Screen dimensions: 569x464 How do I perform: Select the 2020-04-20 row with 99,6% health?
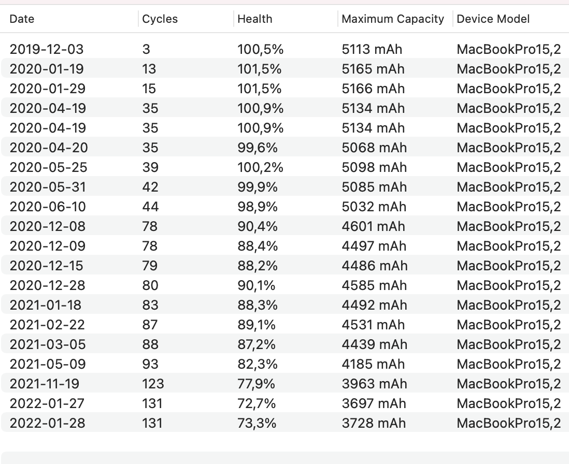pos(285,148)
